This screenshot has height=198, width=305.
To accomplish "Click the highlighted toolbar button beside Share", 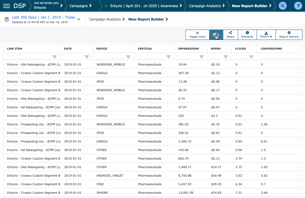I will tap(216, 35).
